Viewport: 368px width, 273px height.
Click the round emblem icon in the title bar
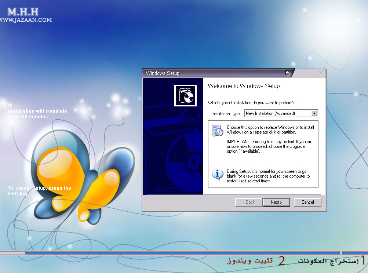pos(288,73)
